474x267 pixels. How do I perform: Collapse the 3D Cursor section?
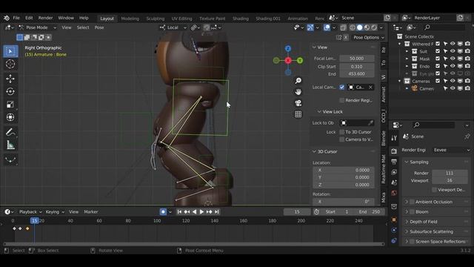click(314, 151)
